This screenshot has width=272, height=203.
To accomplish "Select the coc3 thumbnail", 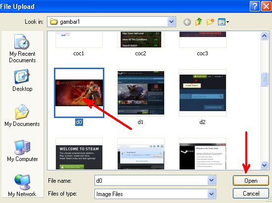I will (x=203, y=40).
